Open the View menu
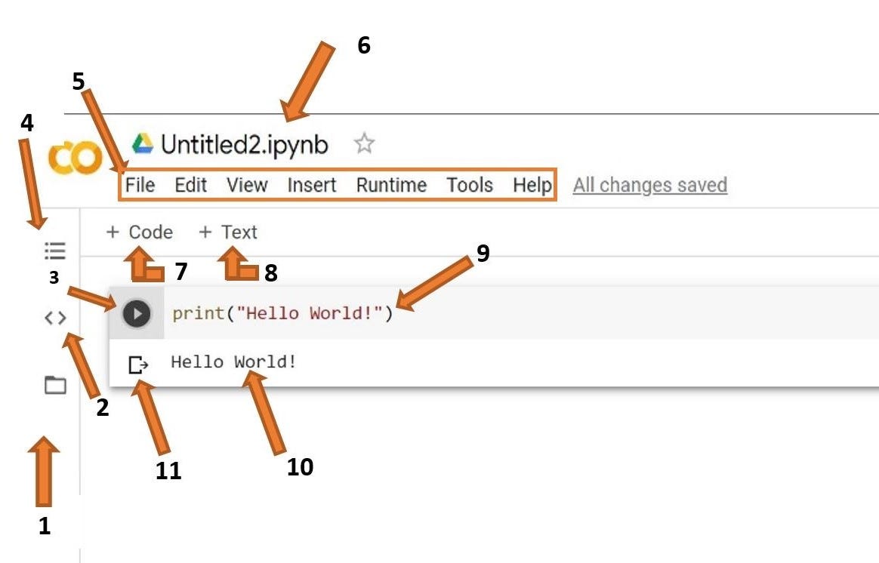The image size is (879, 563). (x=246, y=185)
